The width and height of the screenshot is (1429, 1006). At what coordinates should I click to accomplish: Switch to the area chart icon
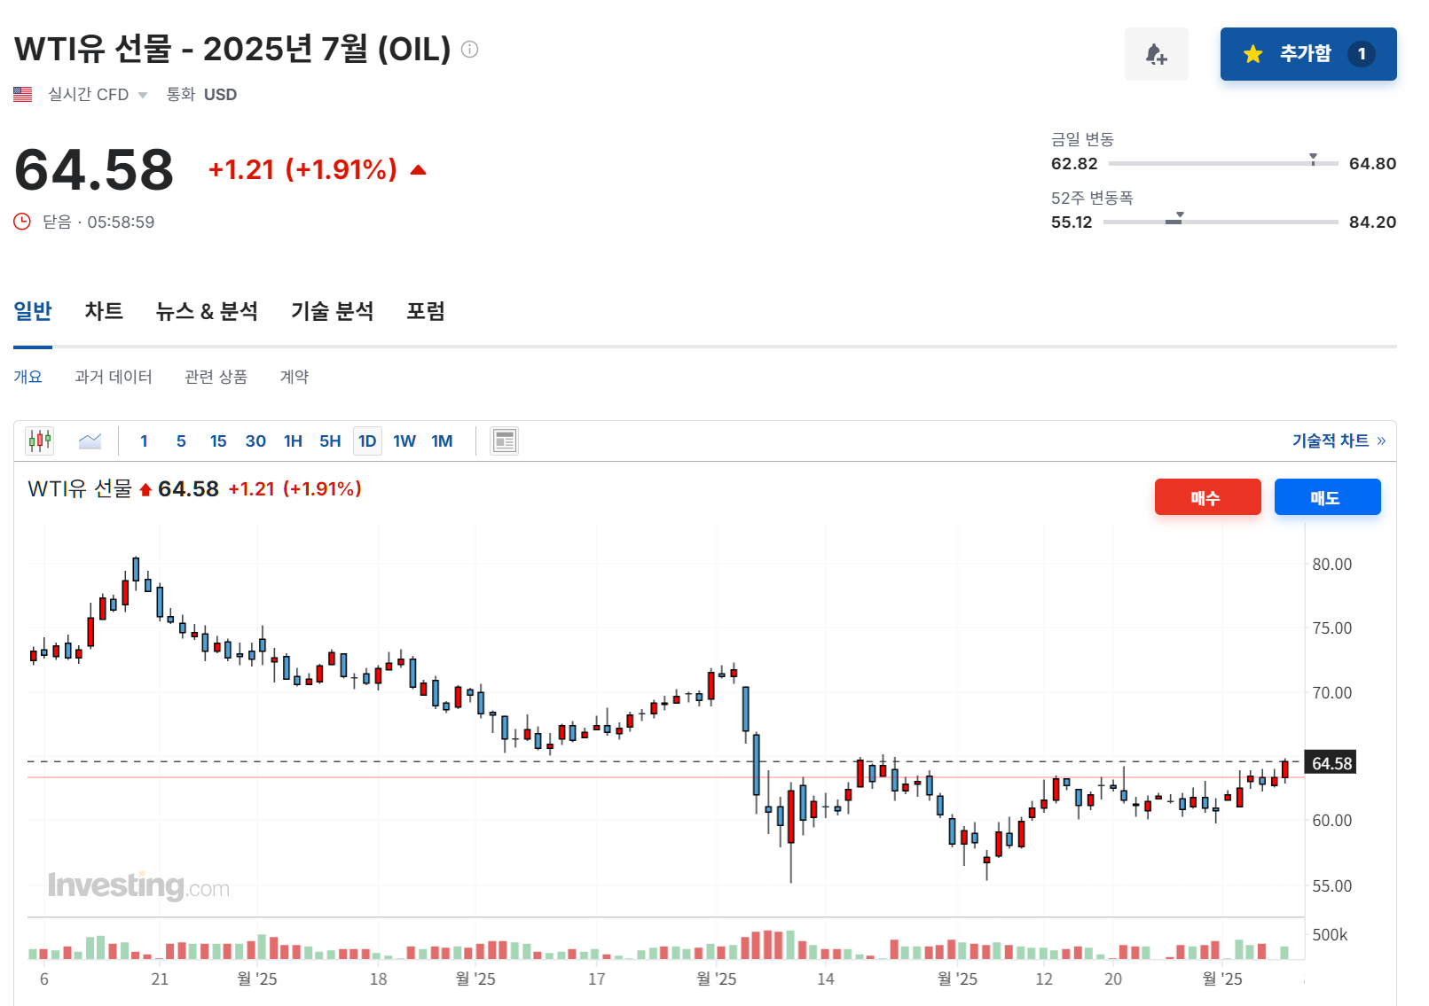90,441
